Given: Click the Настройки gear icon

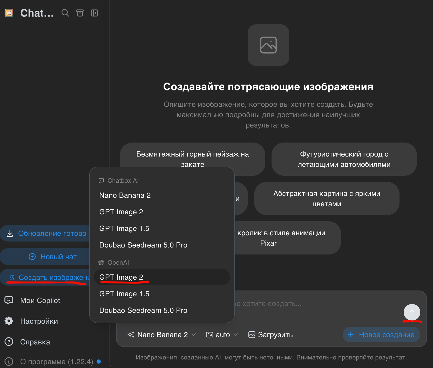Looking at the screenshot, I should pyautogui.click(x=9, y=321).
